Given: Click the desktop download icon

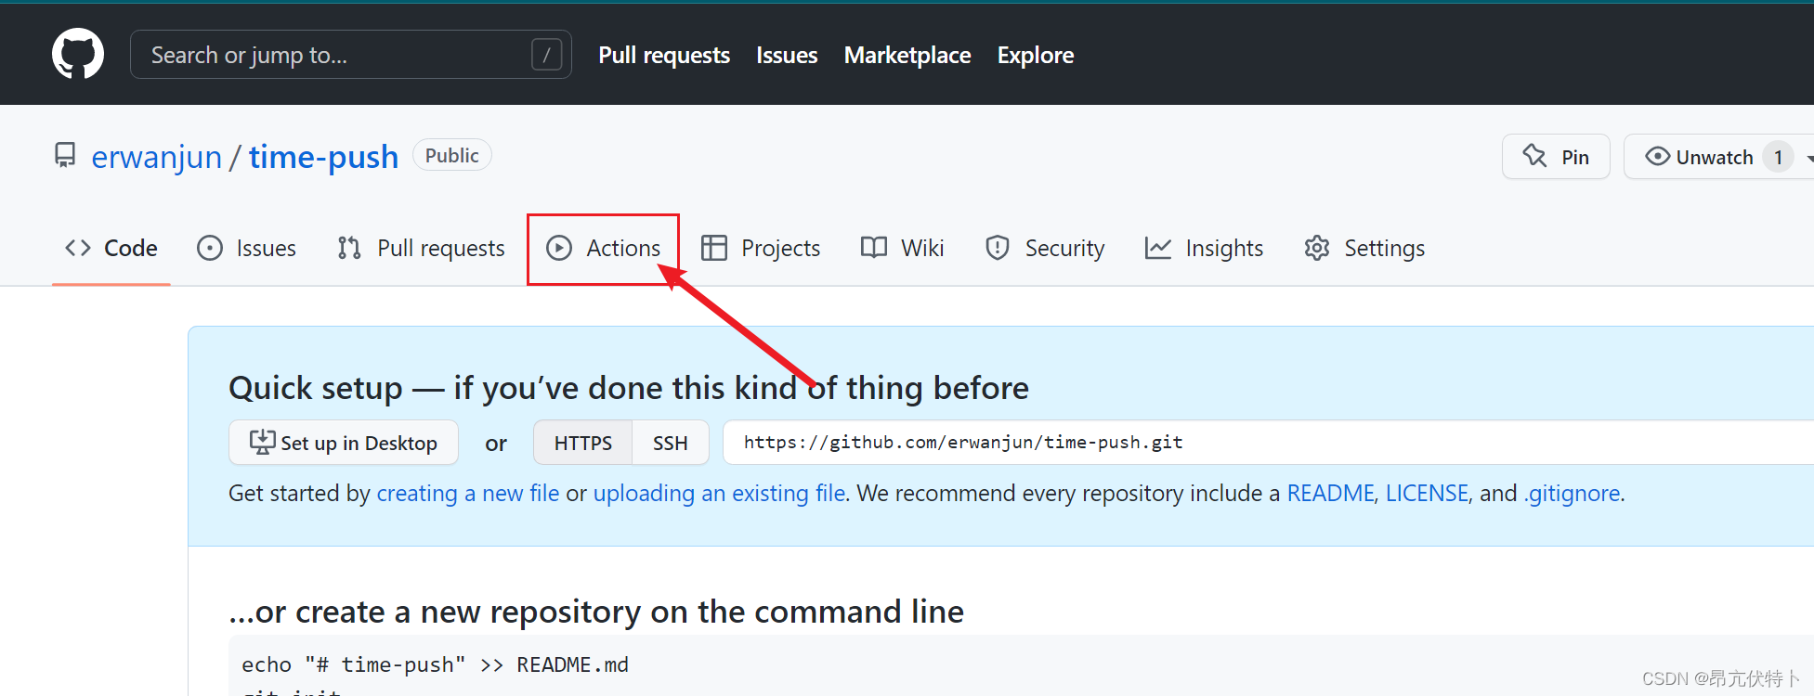Looking at the screenshot, I should pyautogui.click(x=263, y=442).
